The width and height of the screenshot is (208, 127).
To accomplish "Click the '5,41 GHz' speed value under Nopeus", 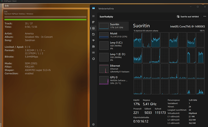I will 150,104.
